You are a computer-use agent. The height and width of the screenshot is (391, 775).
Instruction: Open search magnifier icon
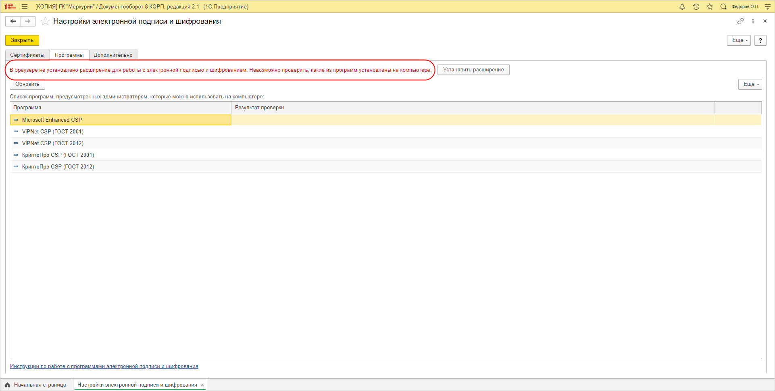click(x=723, y=6)
